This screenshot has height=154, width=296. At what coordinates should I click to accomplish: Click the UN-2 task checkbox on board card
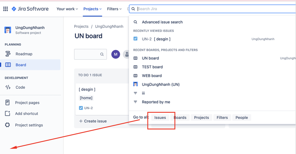point(81,108)
